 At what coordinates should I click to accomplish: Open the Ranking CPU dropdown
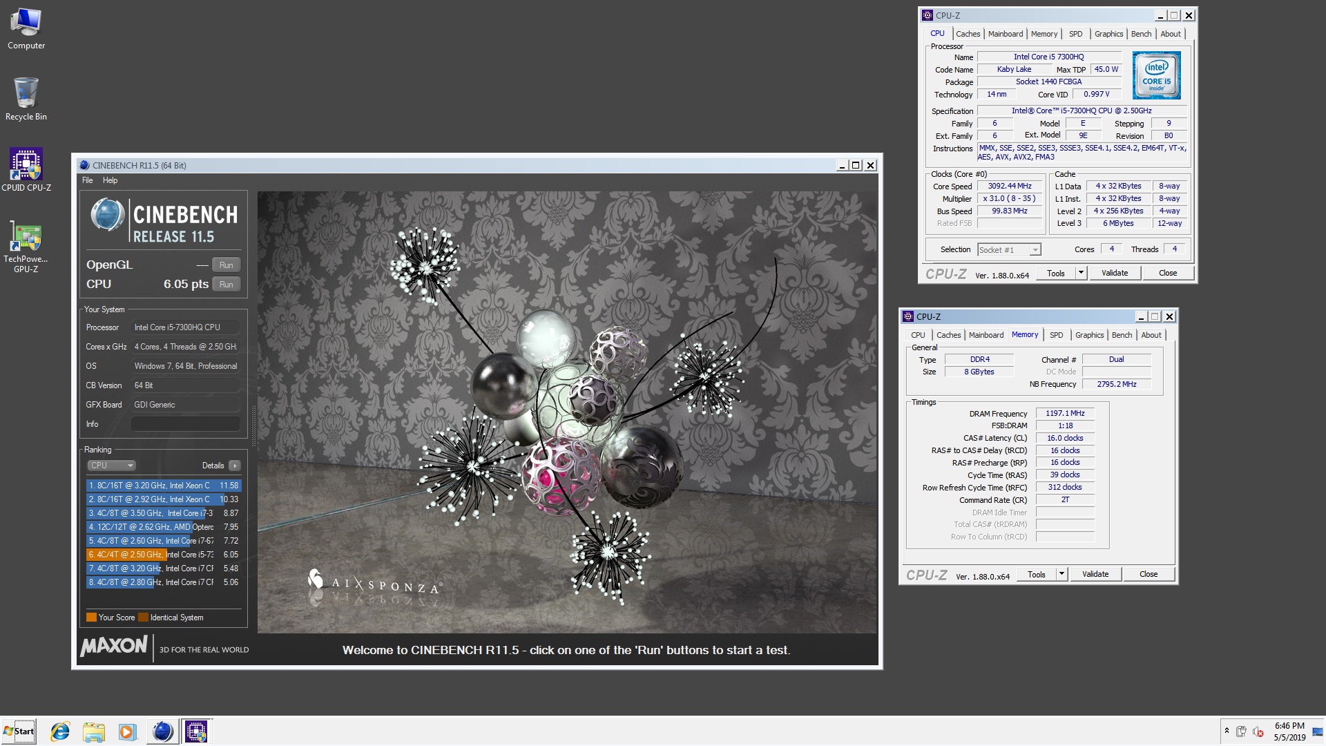(111, 466)
